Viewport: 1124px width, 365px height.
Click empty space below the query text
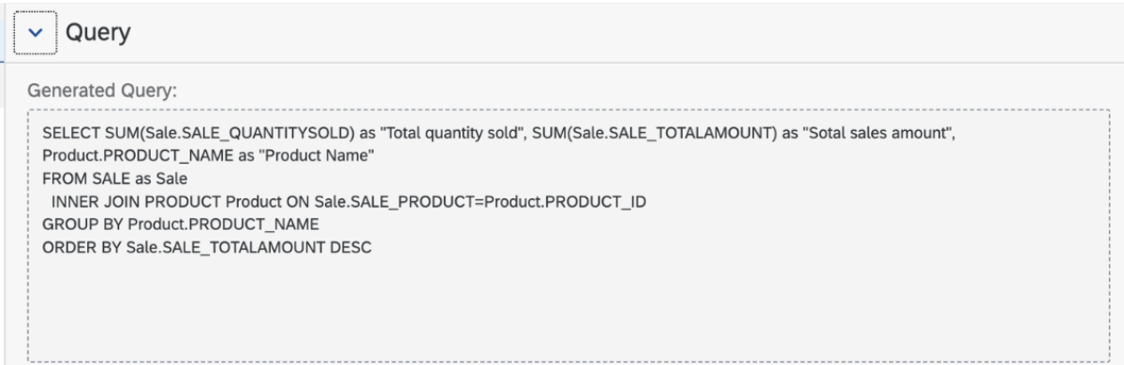pyautogui.click(x=562, y=309)
